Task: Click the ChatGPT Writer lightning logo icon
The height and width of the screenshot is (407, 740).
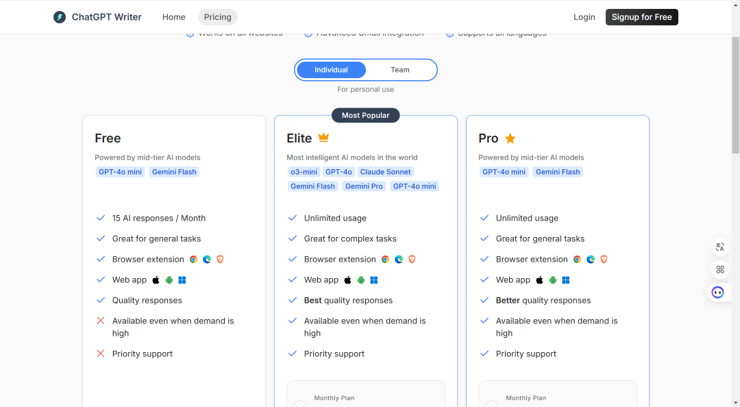Action: pyautogui.click(x=60, y=17)
